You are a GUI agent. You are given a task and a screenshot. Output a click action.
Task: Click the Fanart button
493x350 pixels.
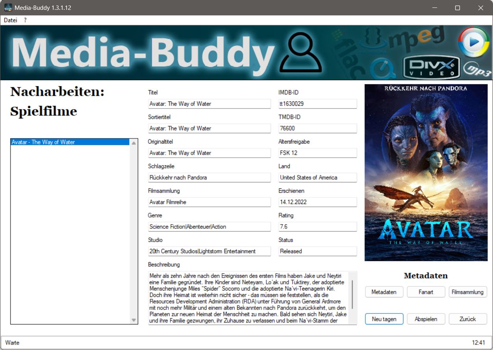tap(426, 292)
